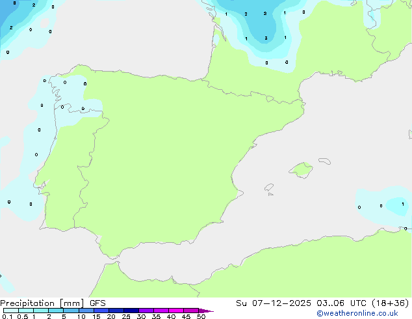Click legend label '10' under the color bar

tap(81, 316)
